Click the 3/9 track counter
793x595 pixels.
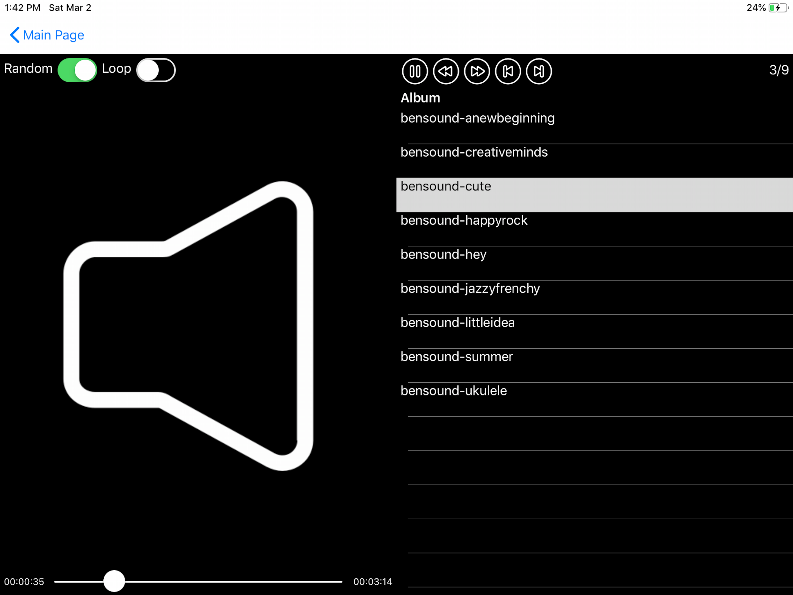tap(779, 70)
